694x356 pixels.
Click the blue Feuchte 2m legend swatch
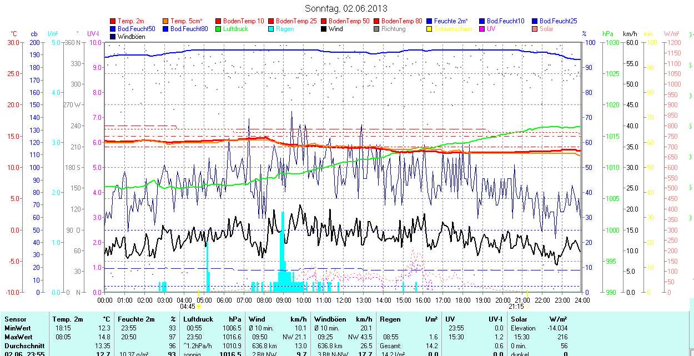(x=429, y=21)
